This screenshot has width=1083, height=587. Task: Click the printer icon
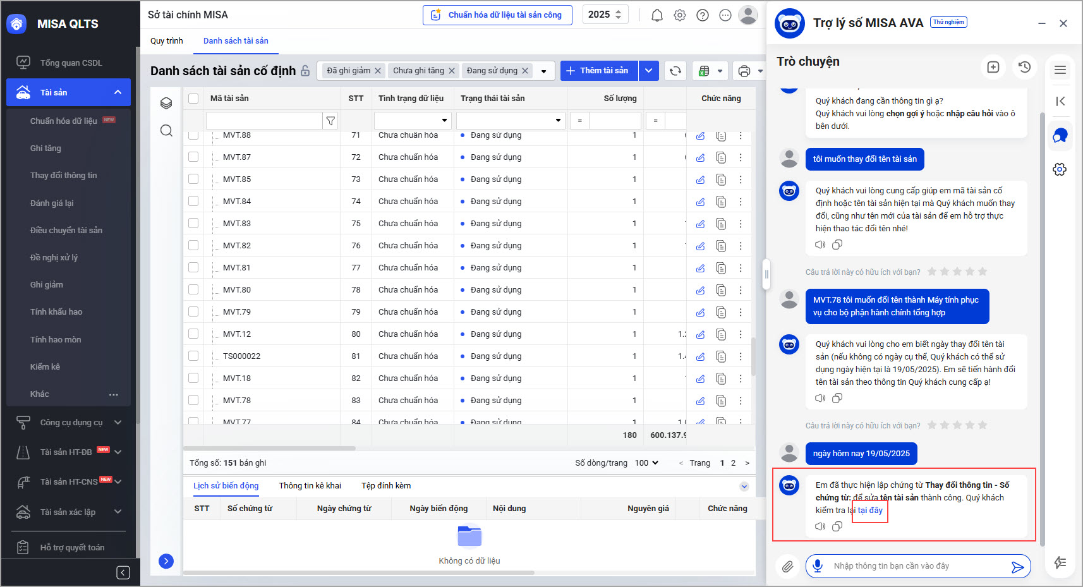pyautogui.click(x=744, y=71)
